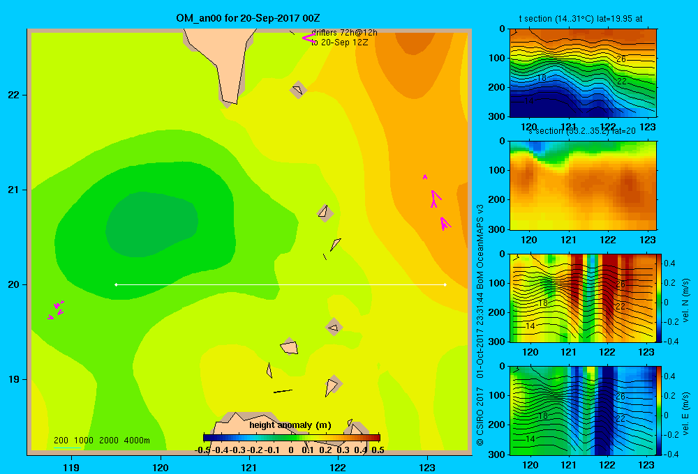Open the northward velocity section panel
This screenshot has width=698, height=474.
click(x=583, y=298)
